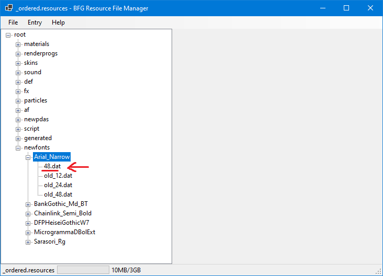Expand the particles folder

coord(18,101)
